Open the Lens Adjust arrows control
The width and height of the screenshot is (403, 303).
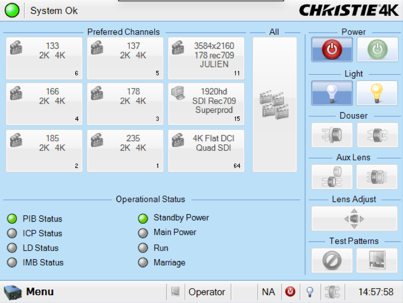354,218
